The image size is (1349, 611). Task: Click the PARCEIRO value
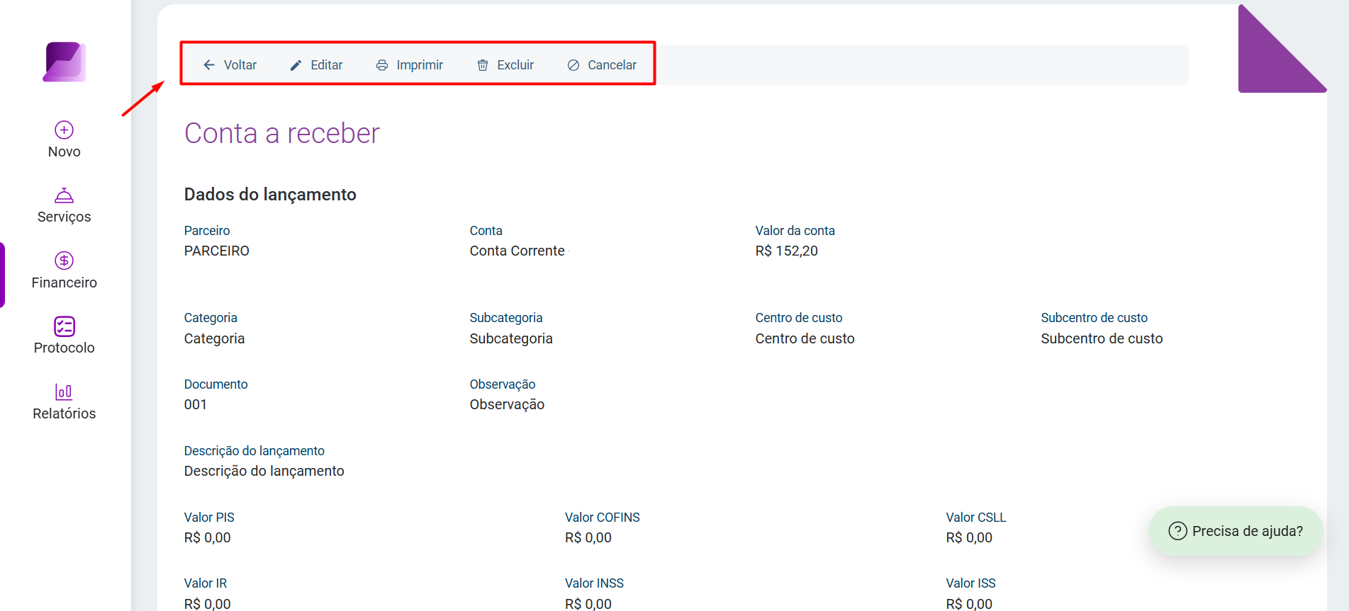217,251
